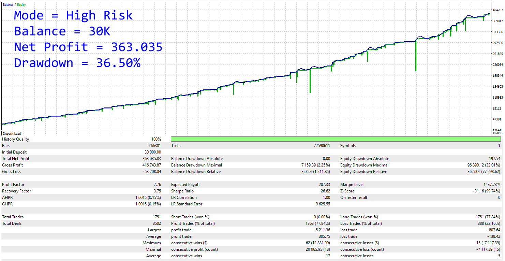505x261 pixels.
Task: Click the LR Standard Error value 9 625.55
Action: click(x=323, y=204)
